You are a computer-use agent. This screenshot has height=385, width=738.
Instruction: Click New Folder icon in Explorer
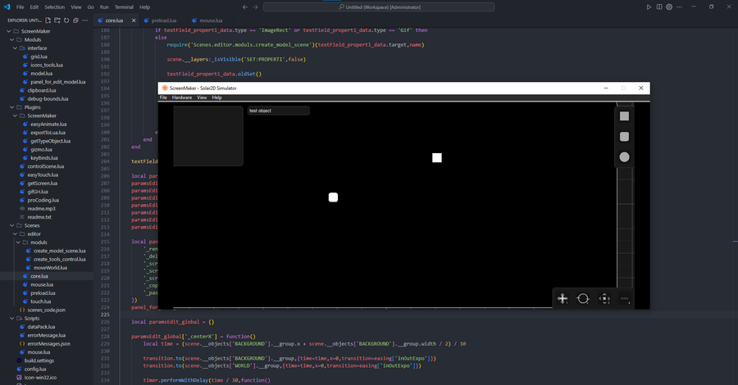pos(57,20)
